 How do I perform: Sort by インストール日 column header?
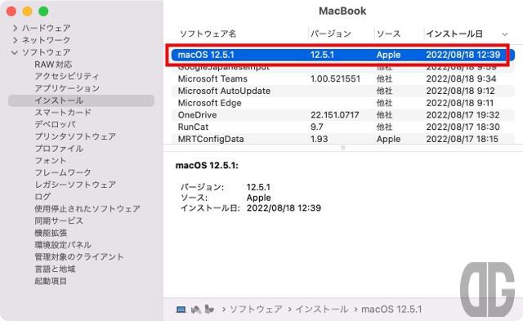tap(454, 33)
